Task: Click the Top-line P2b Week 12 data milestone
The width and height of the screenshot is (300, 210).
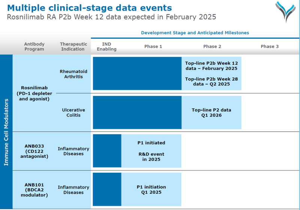Action: click(211, 66)
